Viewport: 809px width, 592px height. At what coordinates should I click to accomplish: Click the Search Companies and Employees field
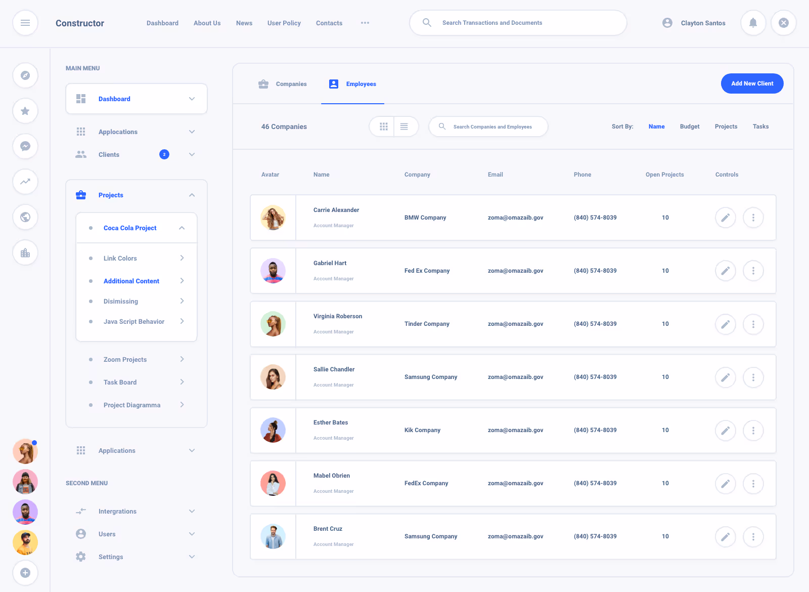(x=488, y=126)
